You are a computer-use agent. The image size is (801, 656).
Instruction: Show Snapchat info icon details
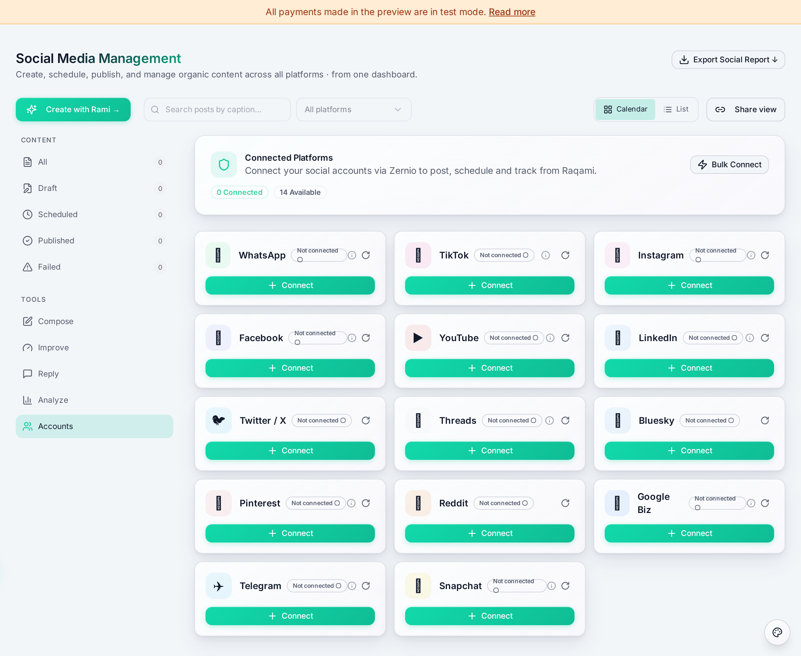click(x=552, y=586)
